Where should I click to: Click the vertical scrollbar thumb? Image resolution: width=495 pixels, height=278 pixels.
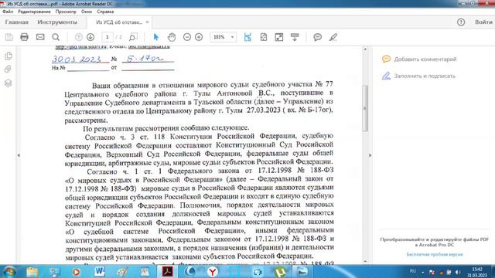pyautogui.click(x=365, y=108)
